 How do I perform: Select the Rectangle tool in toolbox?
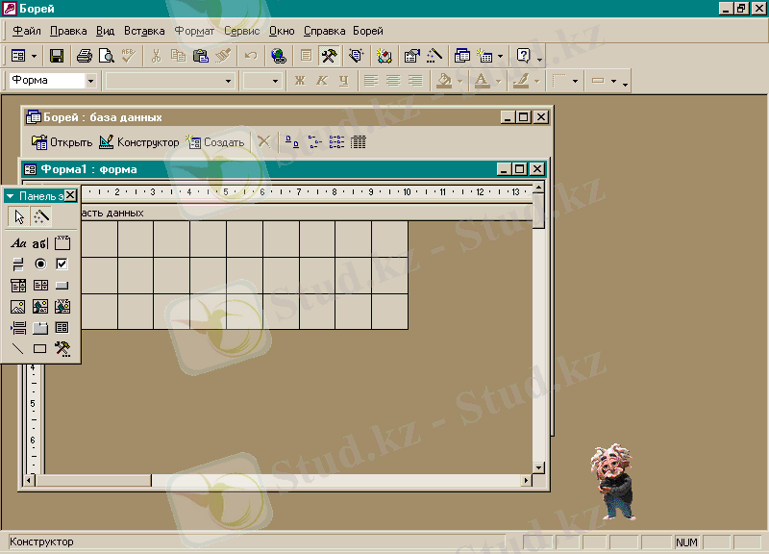(x=40, y=349)
